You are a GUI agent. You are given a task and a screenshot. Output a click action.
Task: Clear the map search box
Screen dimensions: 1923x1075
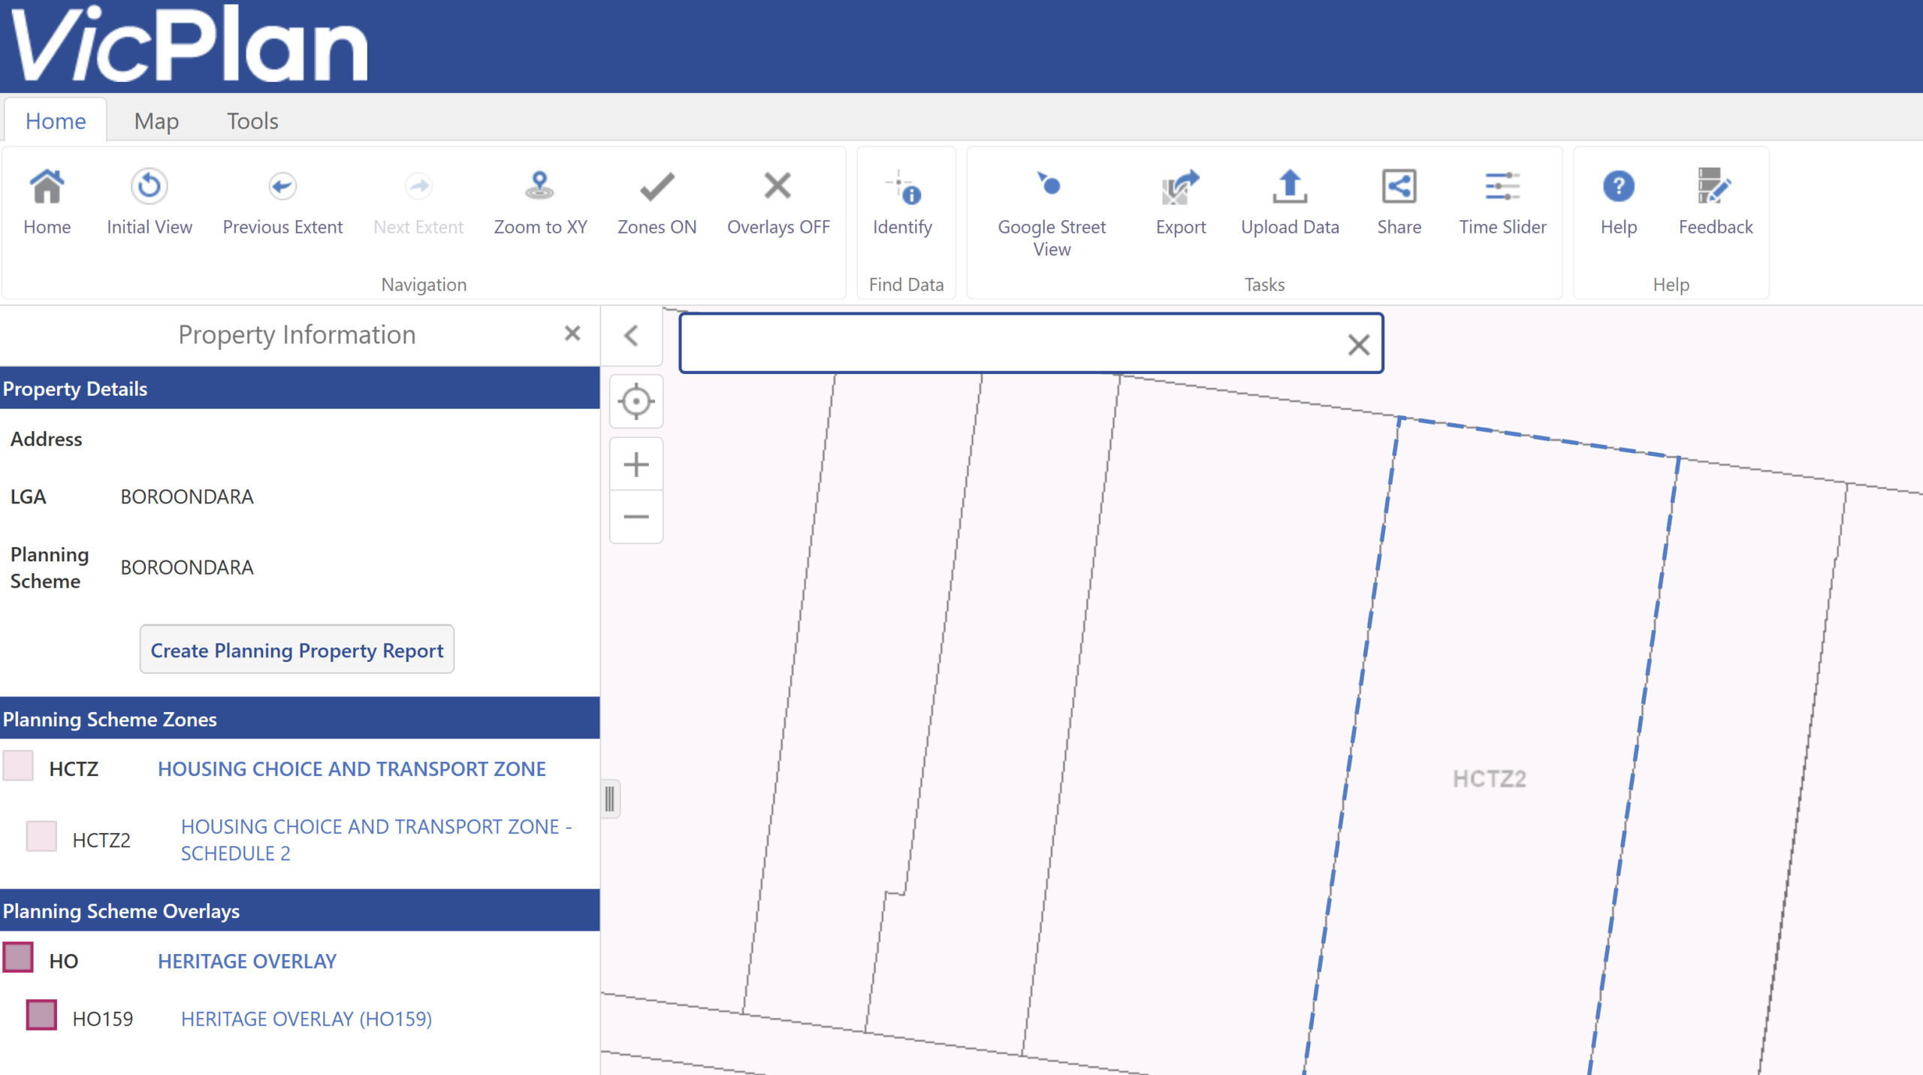(1358, 345)
